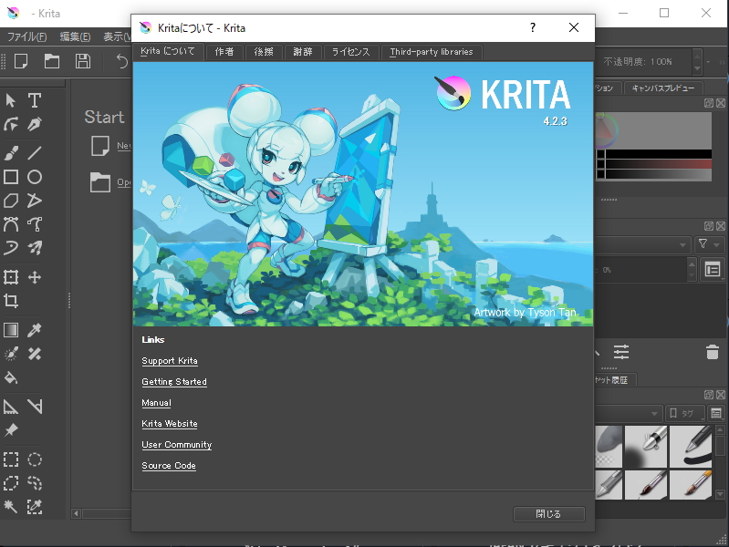Viewport: 729px width, 547px height.
Task: Select the Fill bucket tool
Action: point(11,377)
